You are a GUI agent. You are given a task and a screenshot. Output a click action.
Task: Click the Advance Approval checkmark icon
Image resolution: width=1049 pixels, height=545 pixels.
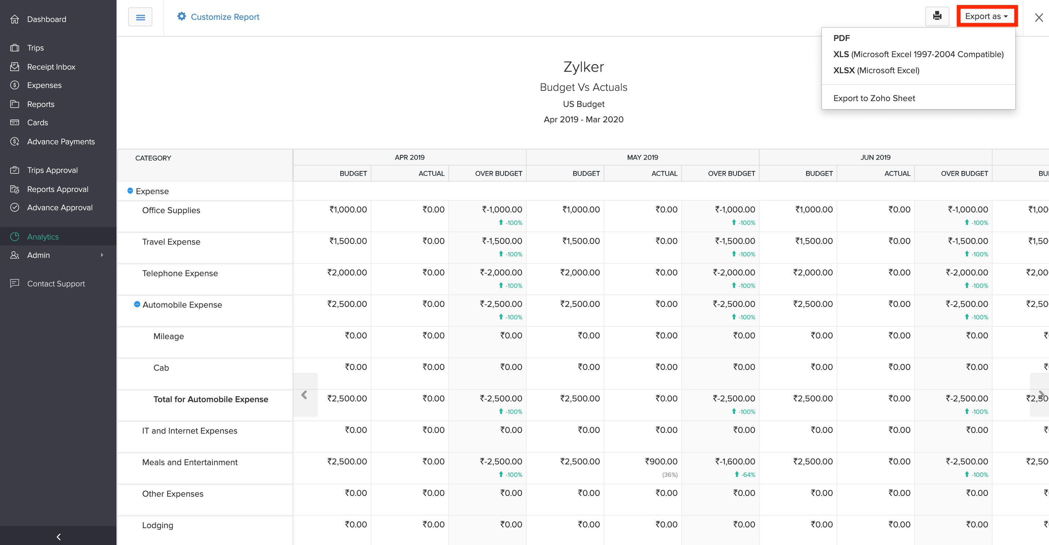(x=15, y=207)
